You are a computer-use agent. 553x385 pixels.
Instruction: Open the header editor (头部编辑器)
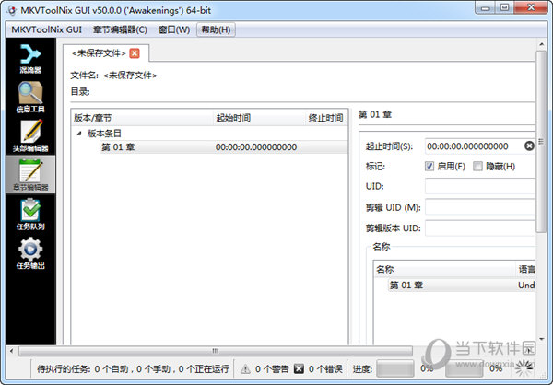[x=30, y=135]
